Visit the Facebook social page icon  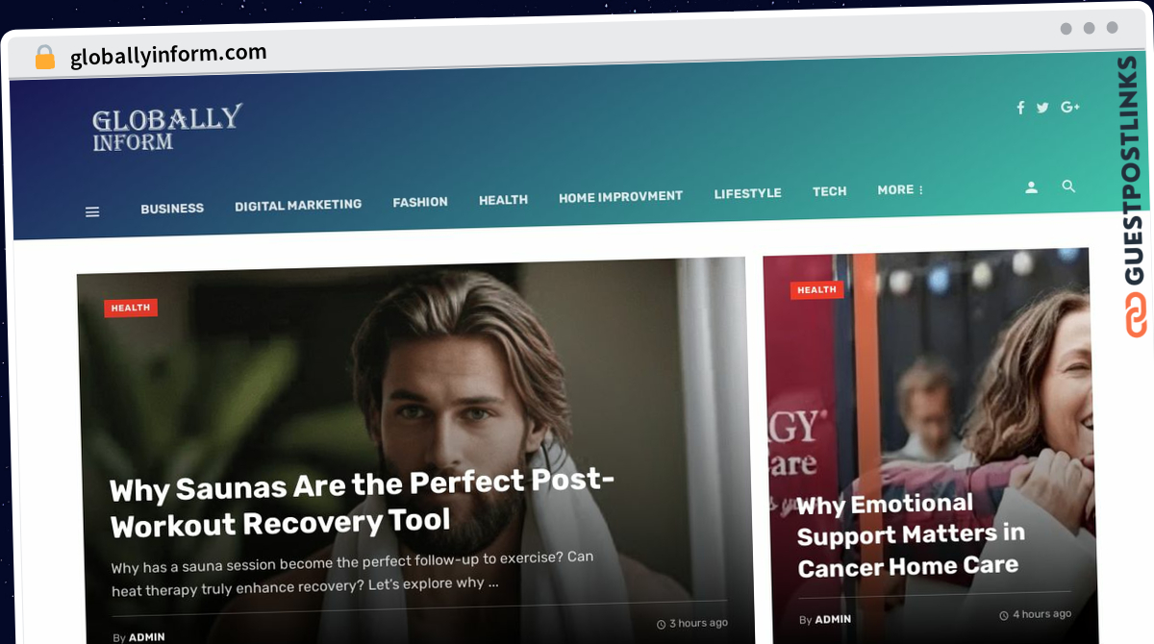click(x=1020, y=108)
